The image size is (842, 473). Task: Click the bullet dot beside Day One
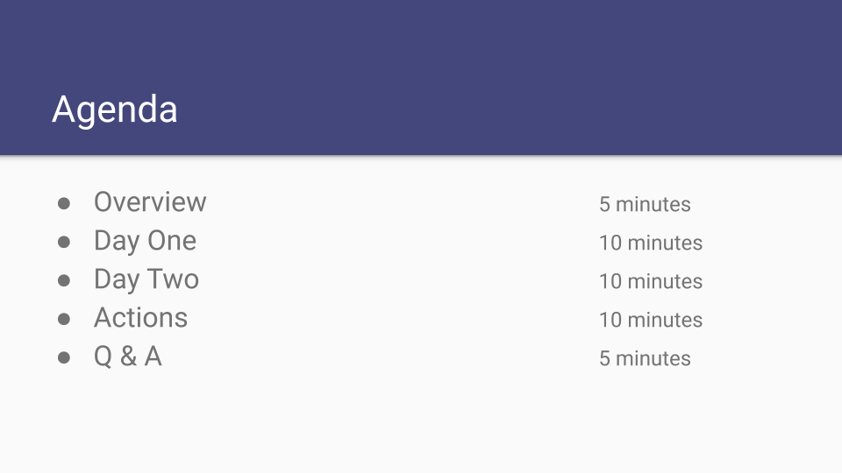click(x=64, y=242)
